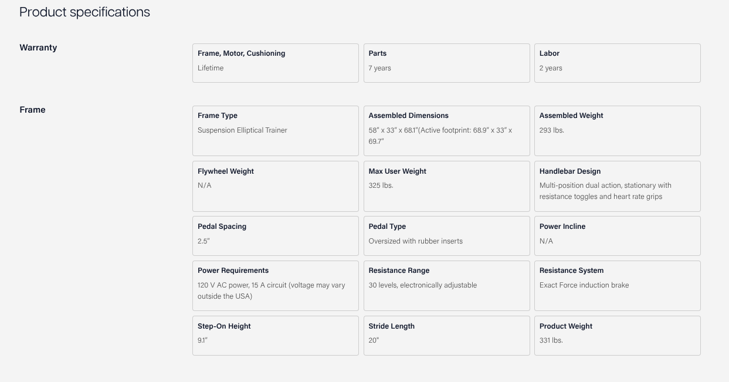Select the Pedal Spacing card
This screenshot has width=729, height=382.
pos(275,235)
